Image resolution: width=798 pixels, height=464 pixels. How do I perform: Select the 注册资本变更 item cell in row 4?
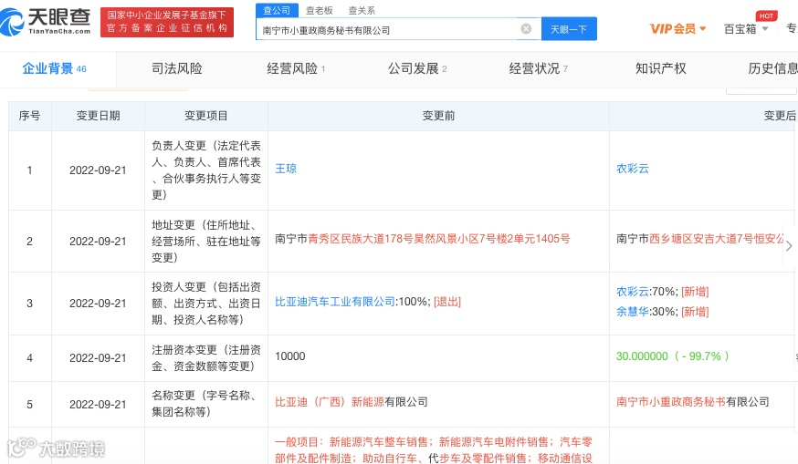tap(206, 358)
